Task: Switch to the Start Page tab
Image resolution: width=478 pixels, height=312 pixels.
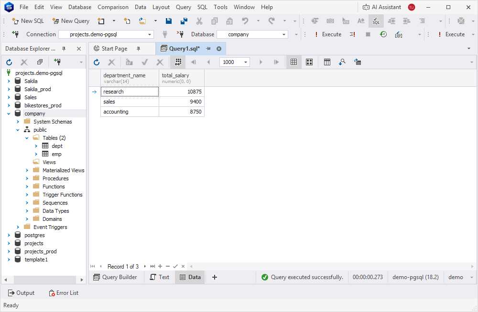Action: [114, 49]
